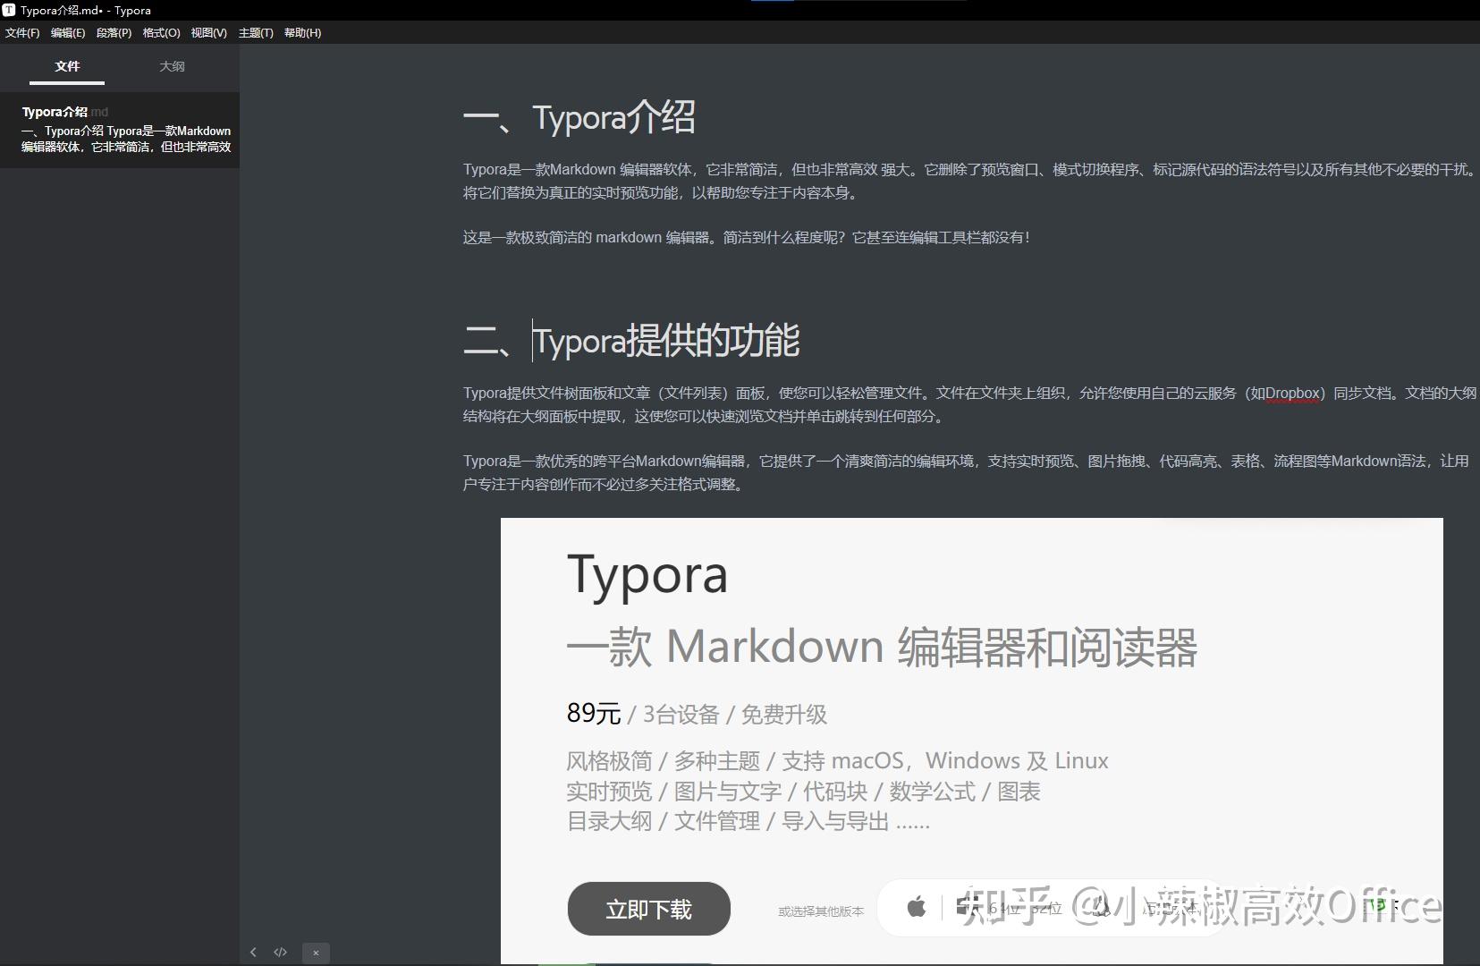Open the 帮助(H) menu

click(x=302, y=33)
